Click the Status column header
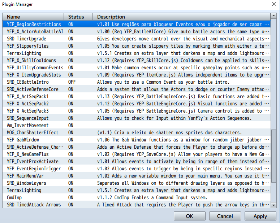Viewport: 280px width, 223px height. click(x=78, y=17)
